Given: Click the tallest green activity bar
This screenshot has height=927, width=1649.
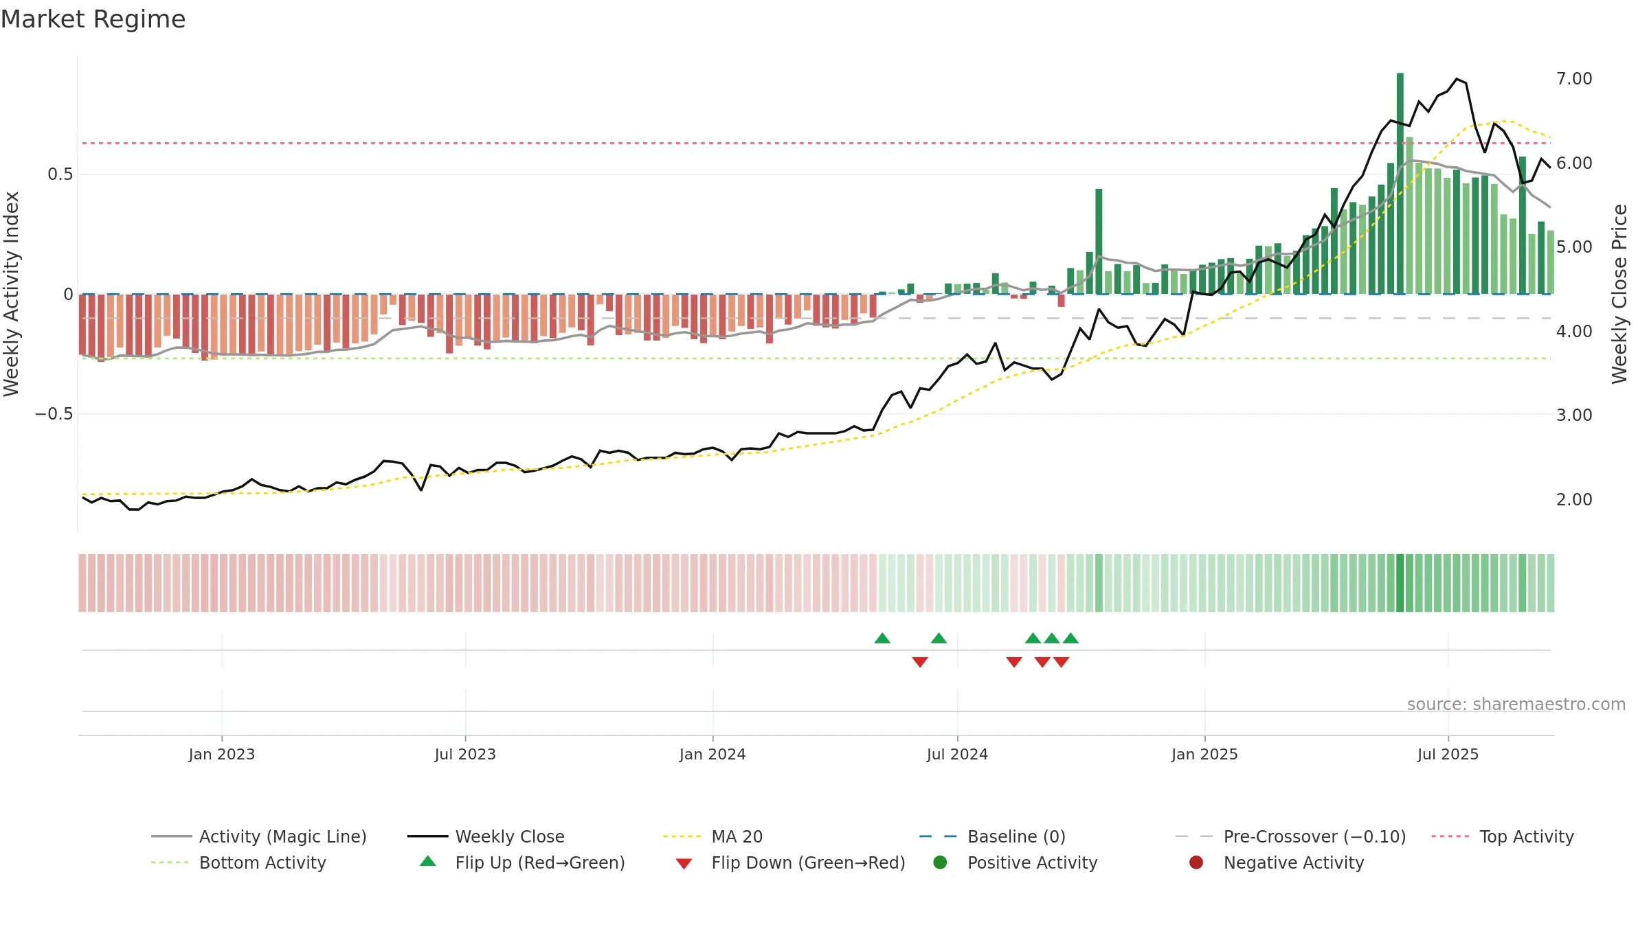Looking at the screenshot, I should click(1400, 183).
